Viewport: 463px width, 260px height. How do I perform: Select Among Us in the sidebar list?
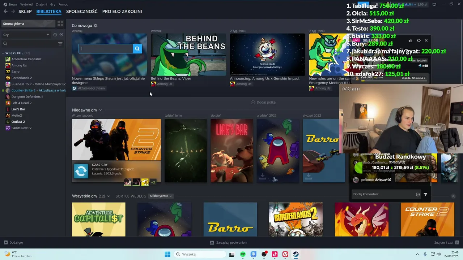(19, 65)
